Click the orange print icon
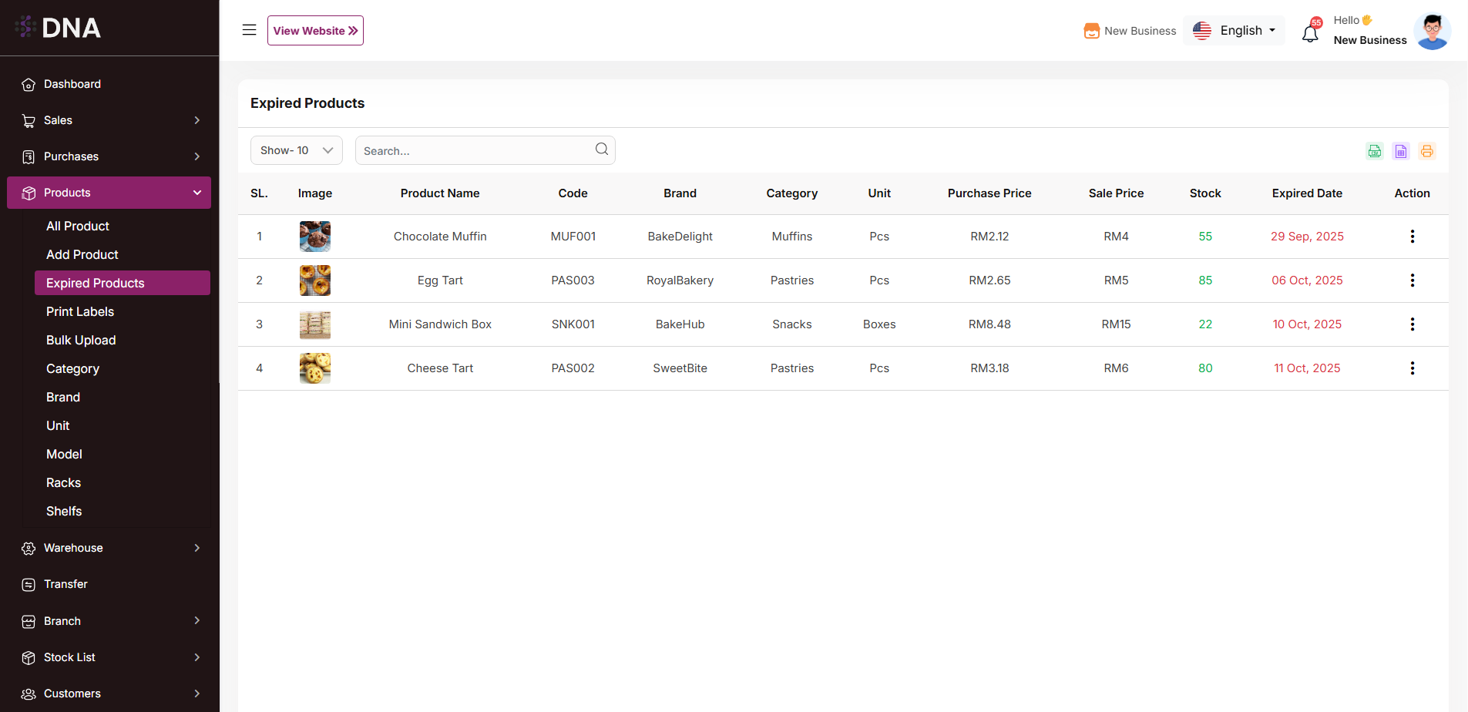 1427,151
